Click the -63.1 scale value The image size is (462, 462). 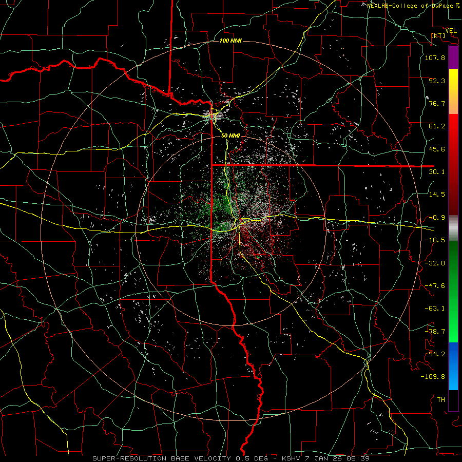click(435, 309)
